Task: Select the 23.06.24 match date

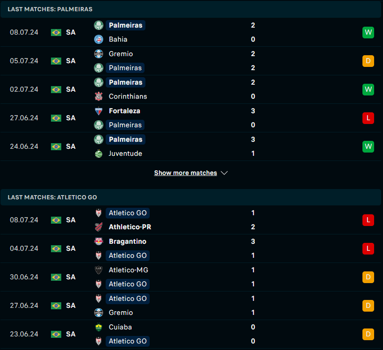Action: (24, 335)
